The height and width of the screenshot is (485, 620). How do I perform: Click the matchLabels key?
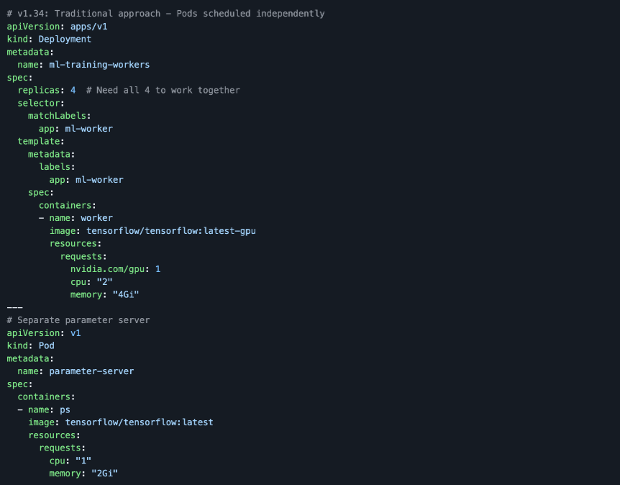click(x=59, y=116)
